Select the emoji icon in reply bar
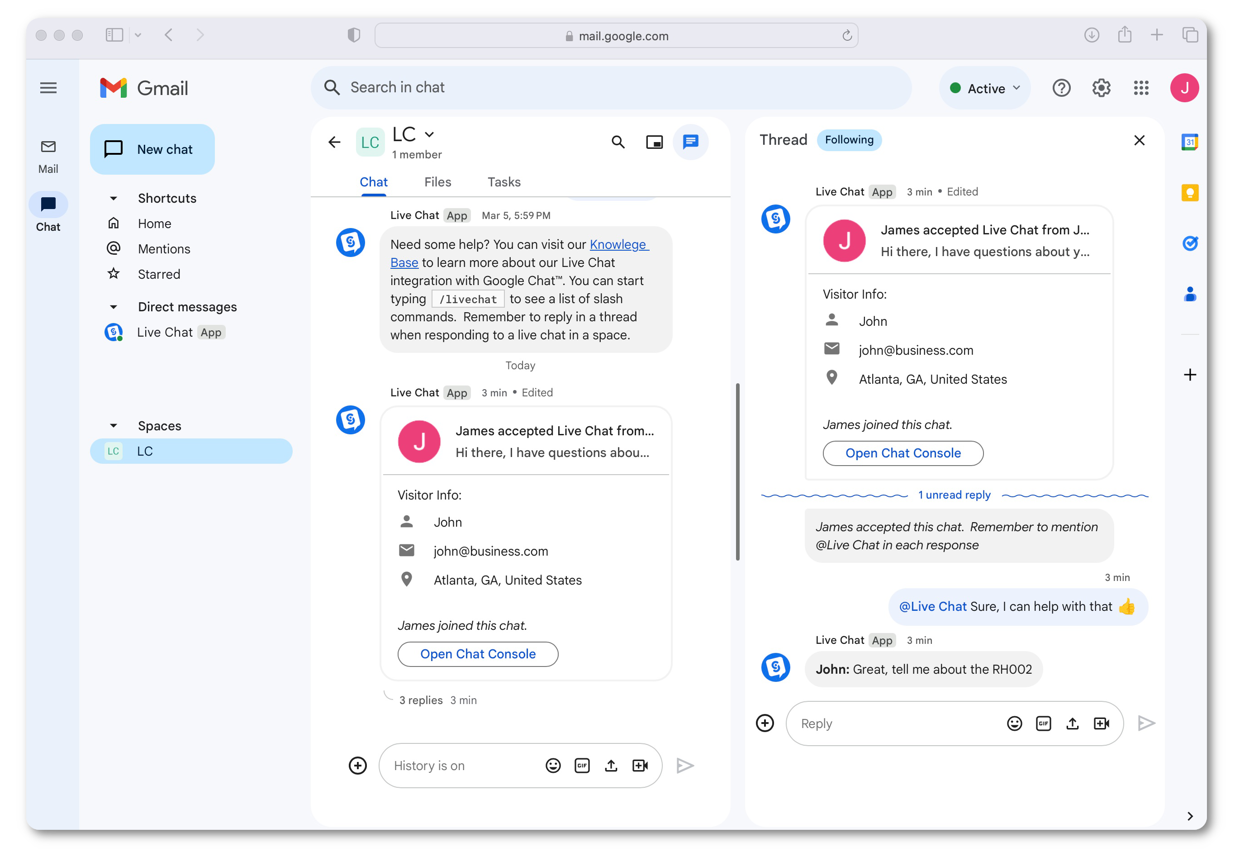 click(x=1014, y=723)
